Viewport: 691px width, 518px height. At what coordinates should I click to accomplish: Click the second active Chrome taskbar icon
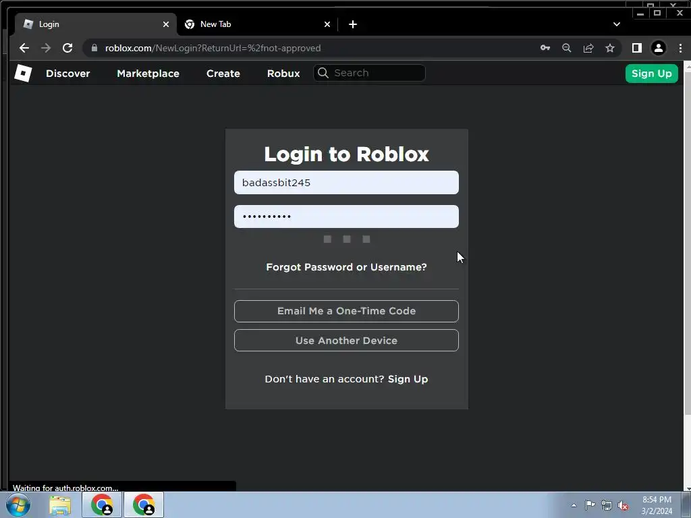[144, 505]
